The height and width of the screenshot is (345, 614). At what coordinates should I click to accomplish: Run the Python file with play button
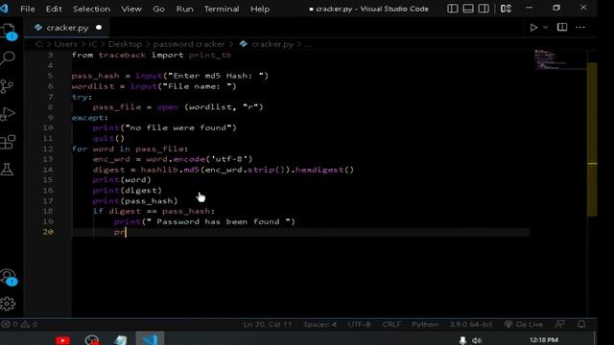click(533, 28)
